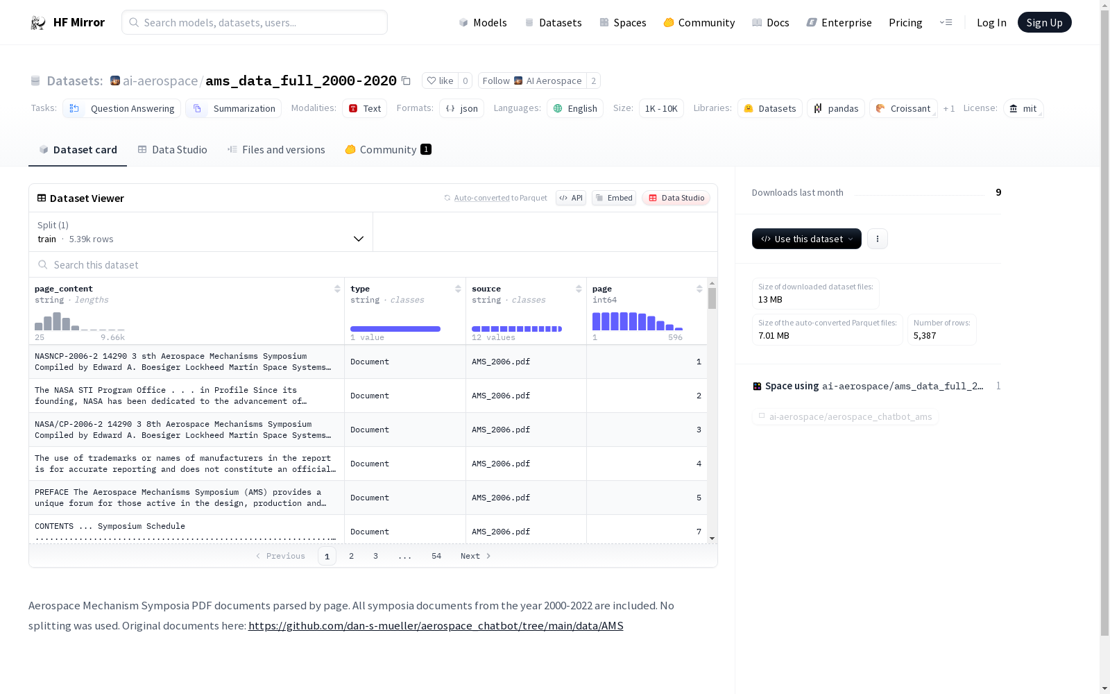The image size is (1110, 694).
Task: Click the table vertical scrollbar thumb
Action: 712,298
